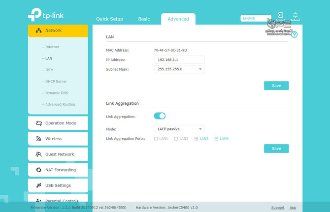Open the App link in footer
This screenshot has height=212, width=330.
[293, 208]
